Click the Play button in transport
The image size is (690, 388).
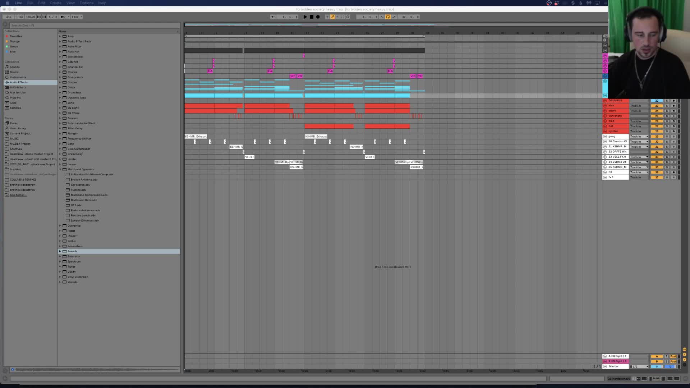point(305,17)
